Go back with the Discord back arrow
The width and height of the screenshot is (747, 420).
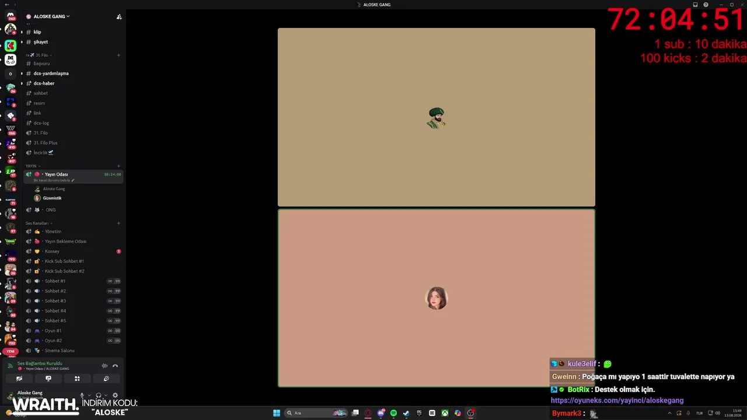pyautogui.click(x=6, y=5)
